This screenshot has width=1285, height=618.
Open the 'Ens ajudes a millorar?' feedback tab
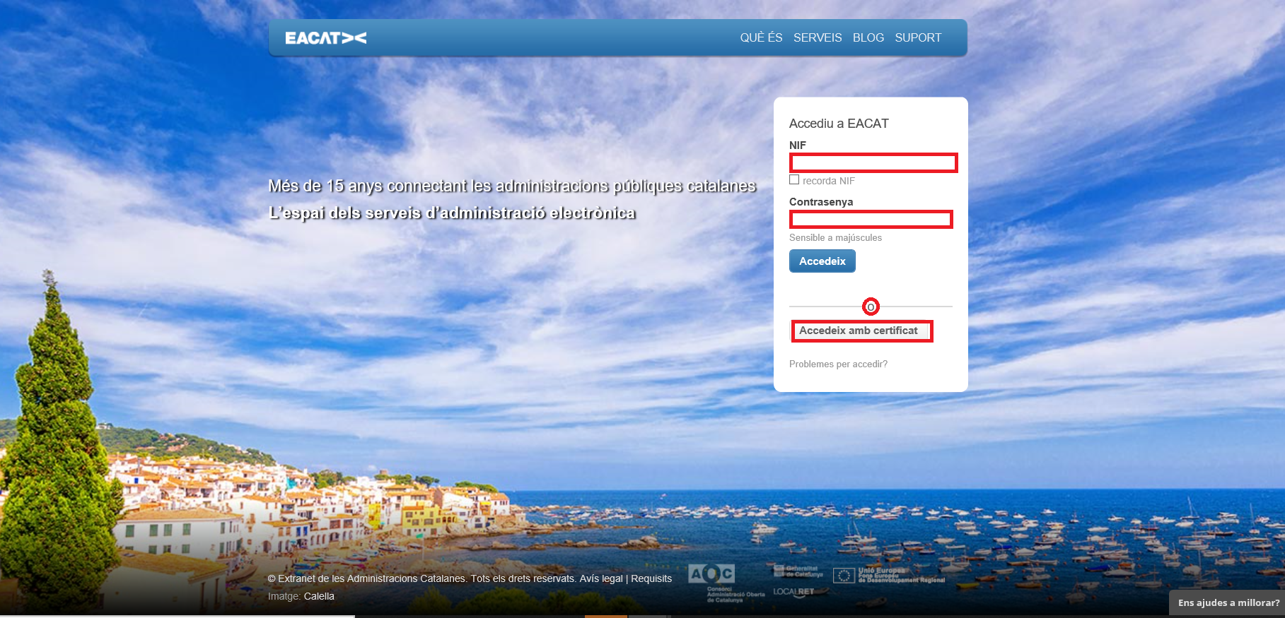click(x=1228, y=602)
